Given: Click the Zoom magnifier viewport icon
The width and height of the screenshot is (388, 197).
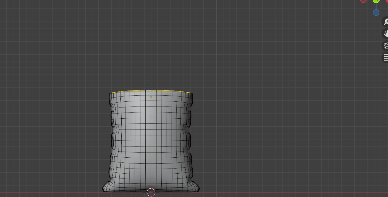Looking at the screenshot, I should (385, 22).
